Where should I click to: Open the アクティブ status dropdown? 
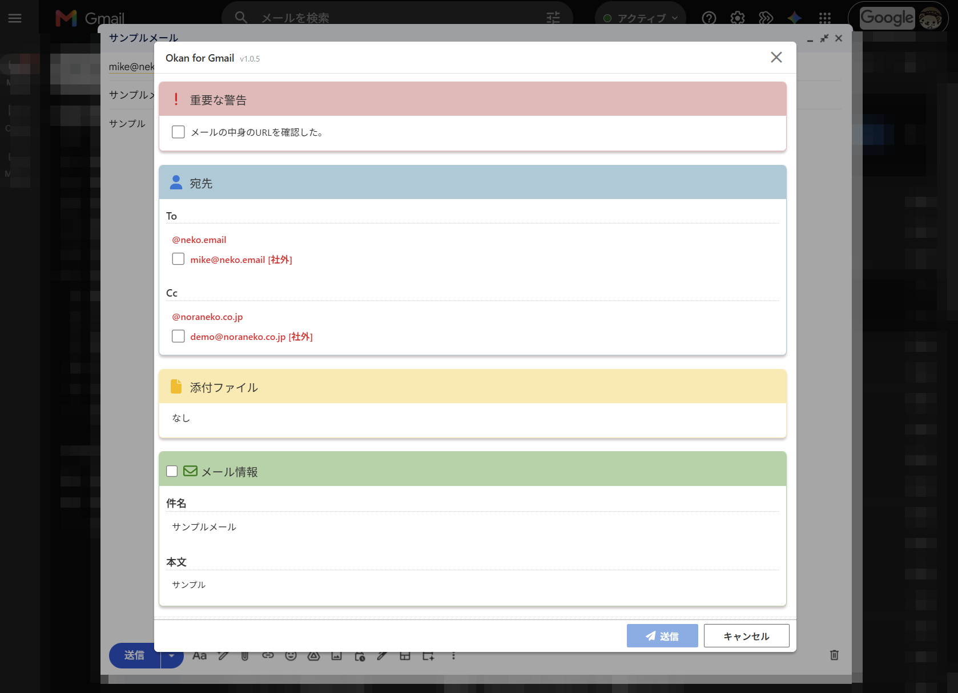point(641,18)
